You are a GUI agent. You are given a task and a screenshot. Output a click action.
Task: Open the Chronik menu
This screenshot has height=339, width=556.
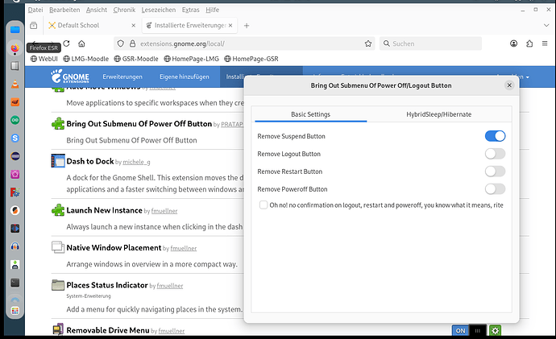[124, 10]
